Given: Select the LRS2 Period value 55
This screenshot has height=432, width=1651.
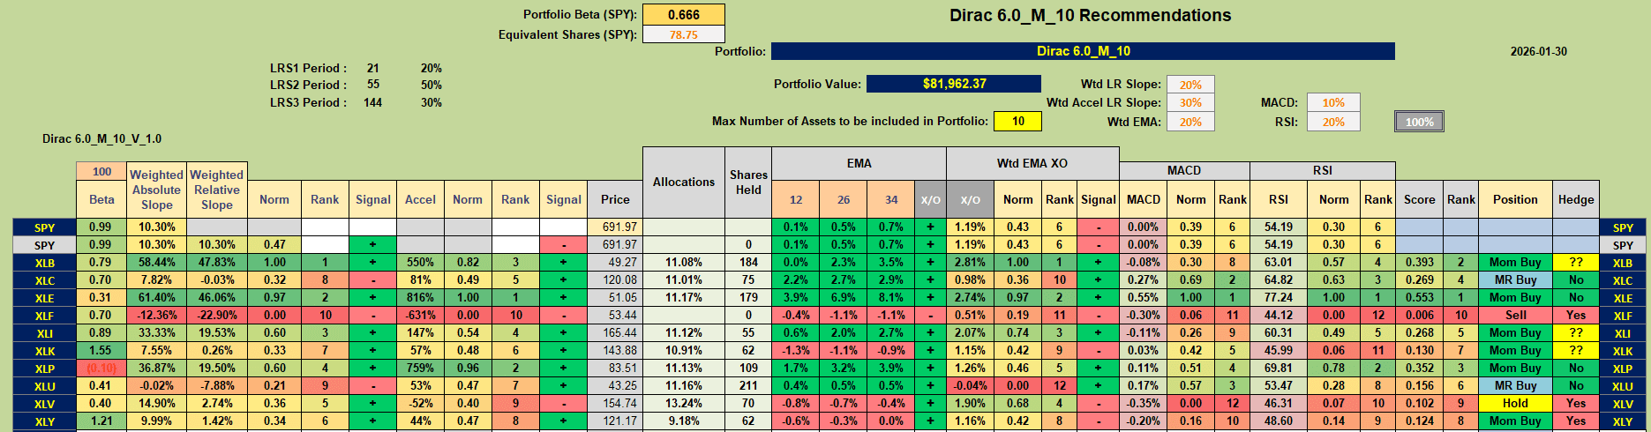Looking at the screenshot, I should pos(373,85).
